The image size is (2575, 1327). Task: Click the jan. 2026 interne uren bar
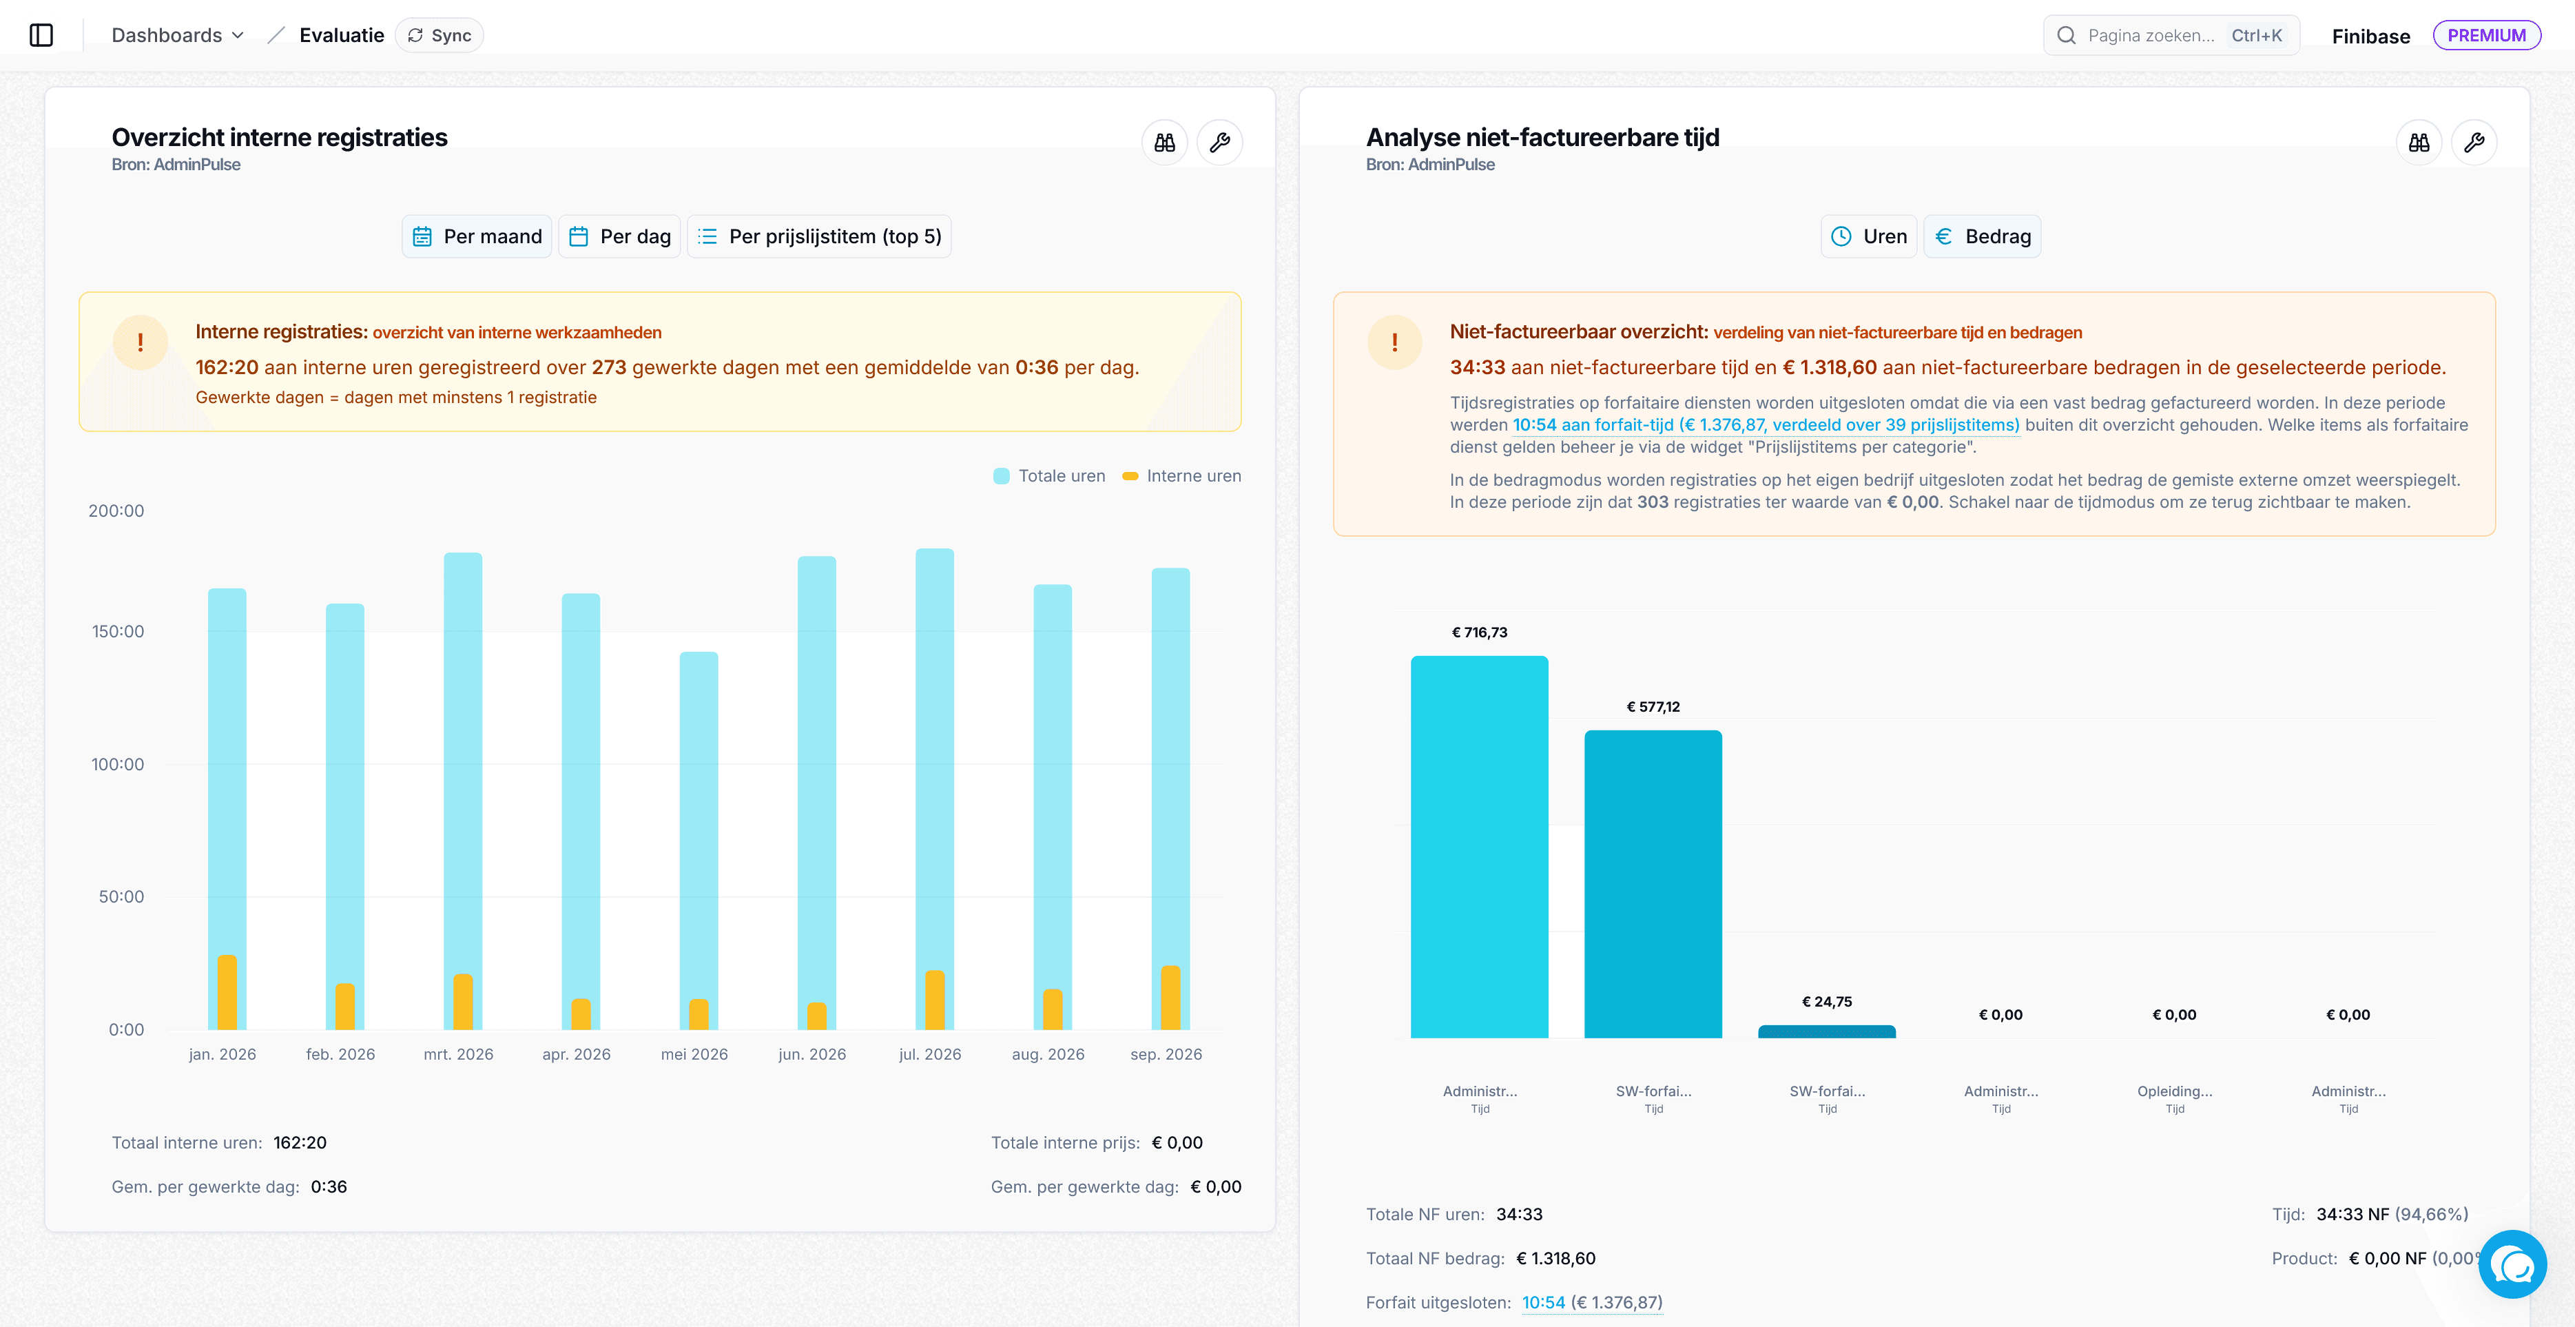point(227,992)
